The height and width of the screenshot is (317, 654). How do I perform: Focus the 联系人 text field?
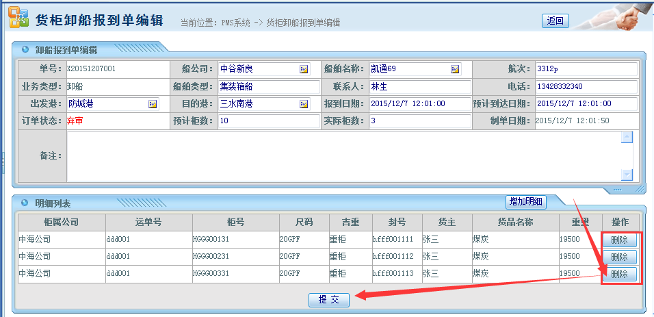click(419, 87)
